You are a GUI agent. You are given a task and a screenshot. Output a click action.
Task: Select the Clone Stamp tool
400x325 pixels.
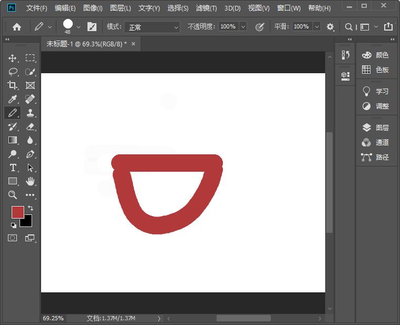coord(30,113)
